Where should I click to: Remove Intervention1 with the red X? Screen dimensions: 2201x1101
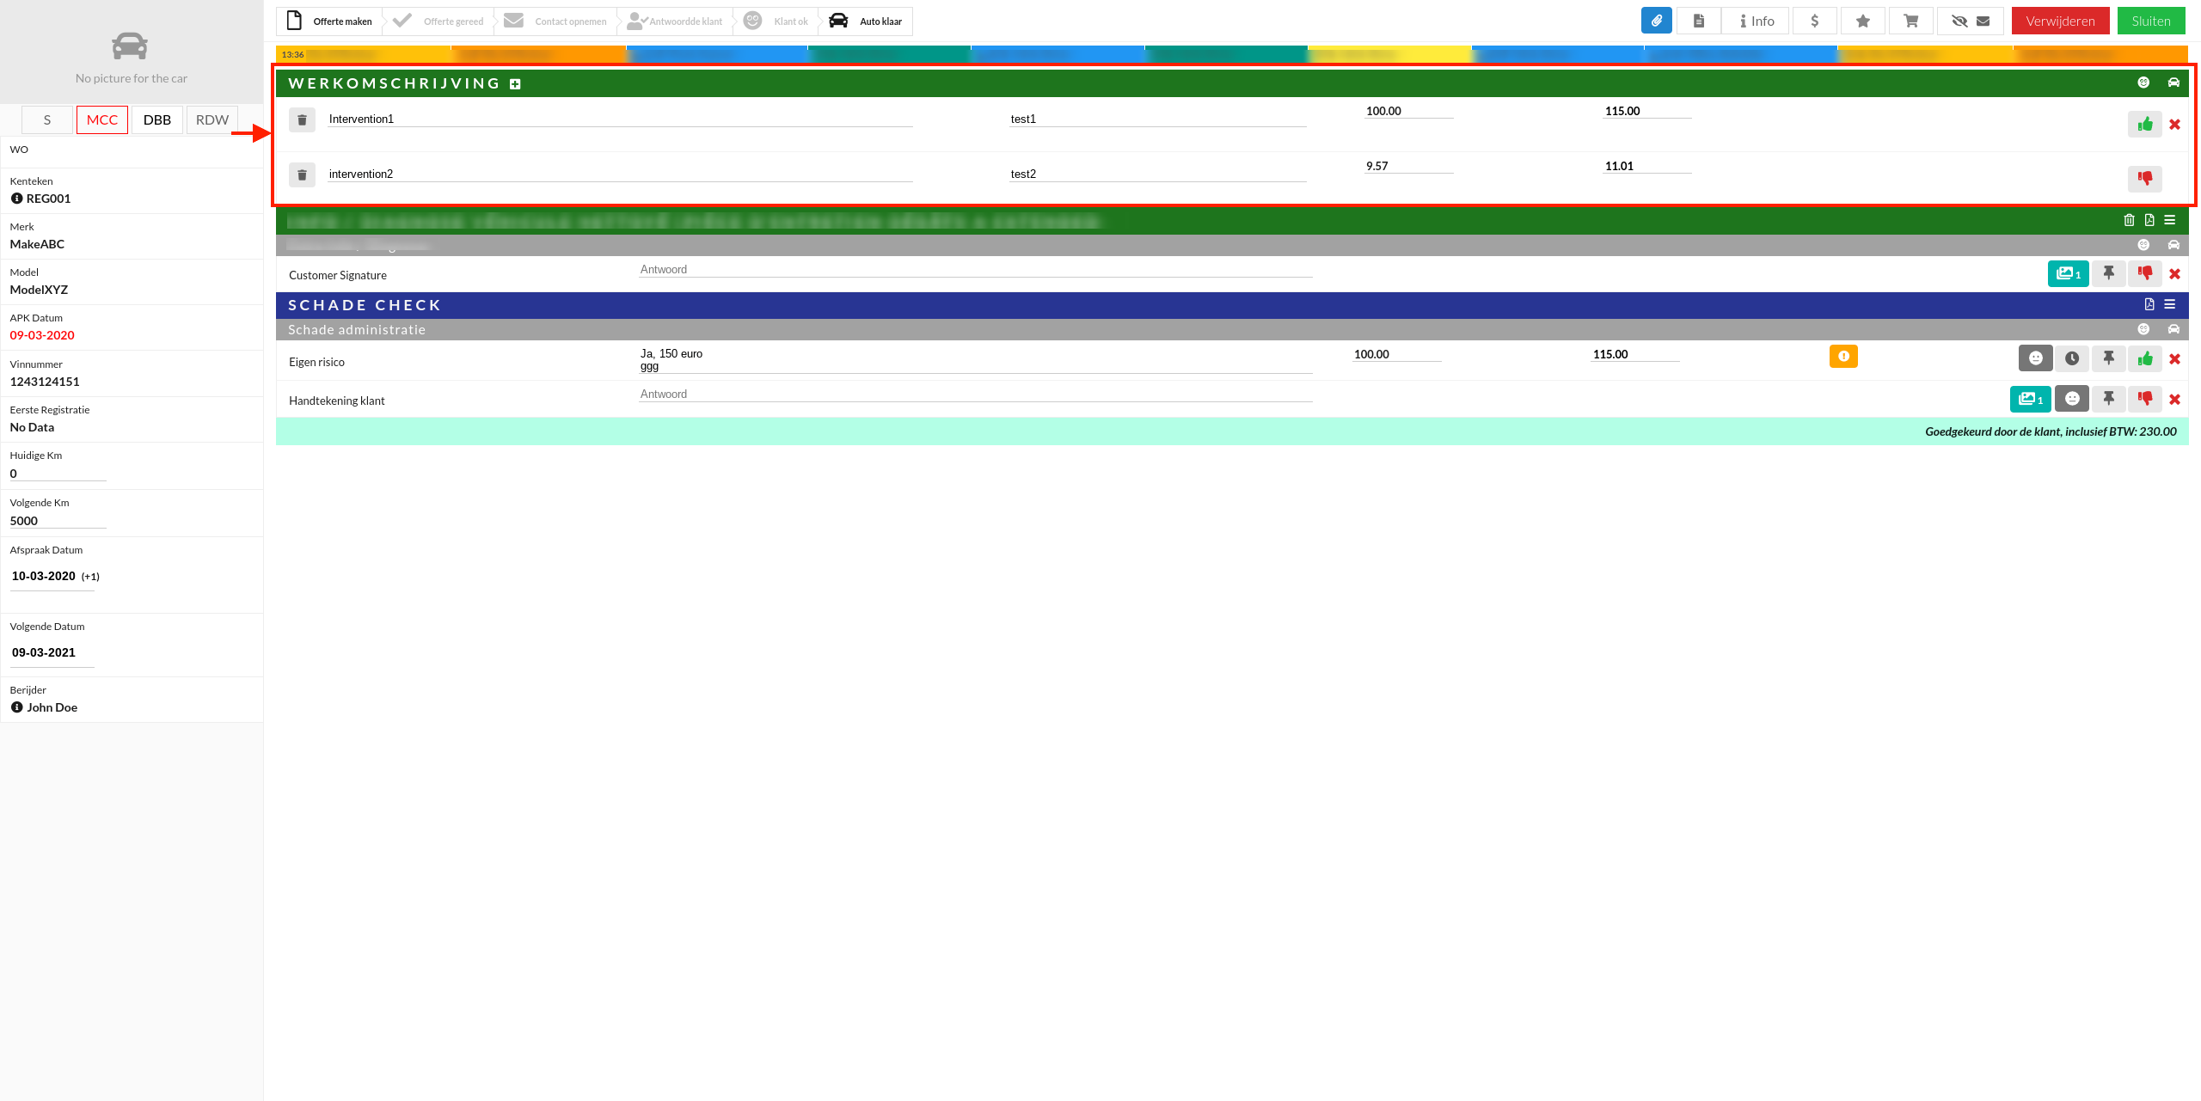coord(2174,125)
